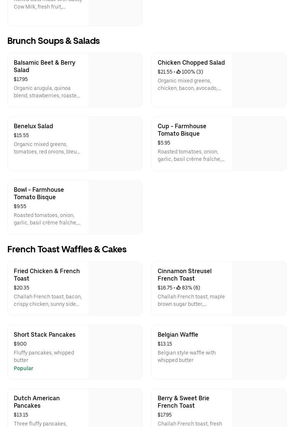Open the Balsamic Beet & Berry Salad item
This screenshot has height=427, width=299.
[45, 66]
